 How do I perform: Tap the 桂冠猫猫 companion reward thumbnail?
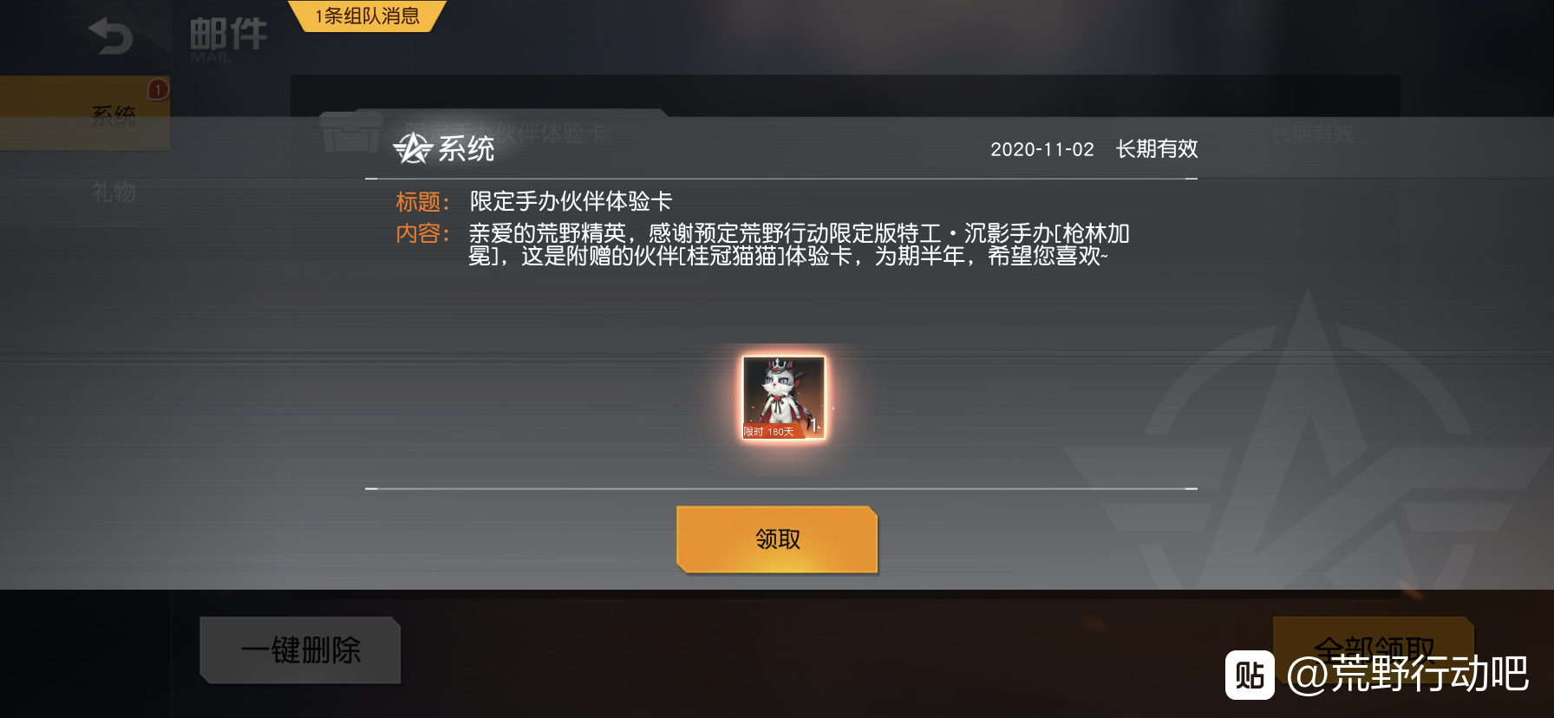point(783,397)
